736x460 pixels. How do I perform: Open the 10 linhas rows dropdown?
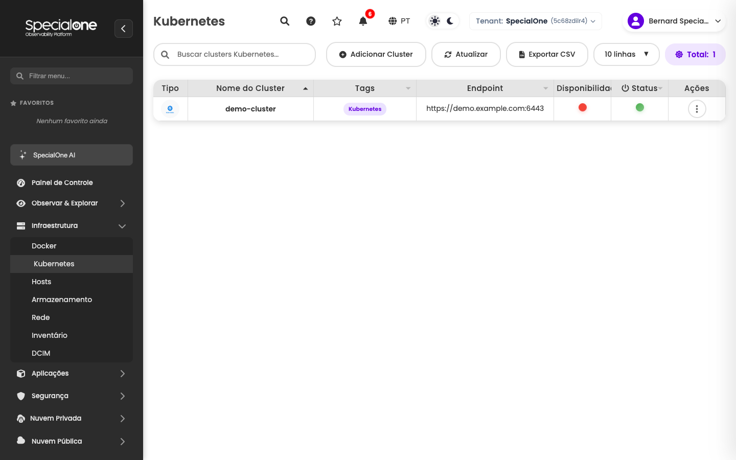point(627,54)
